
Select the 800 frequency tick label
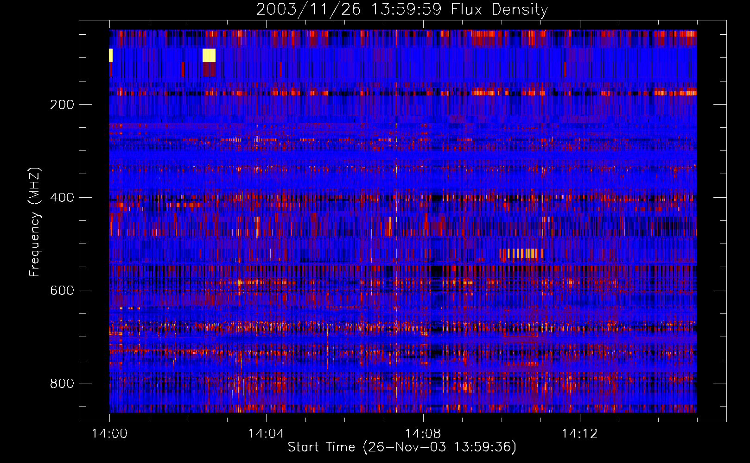coord(62,383)
